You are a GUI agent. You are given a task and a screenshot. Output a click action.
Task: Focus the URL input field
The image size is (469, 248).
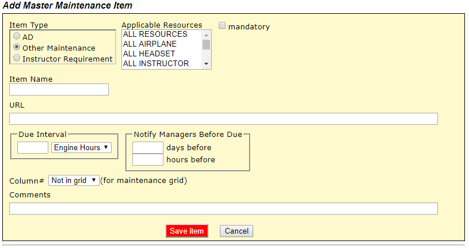click(x=223, y=119)
